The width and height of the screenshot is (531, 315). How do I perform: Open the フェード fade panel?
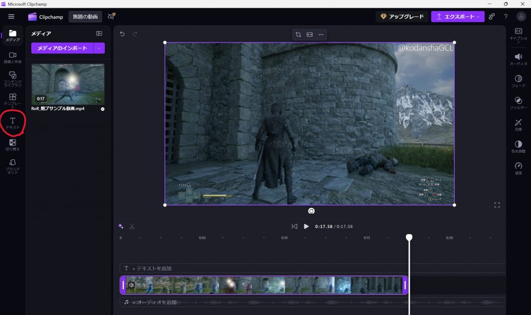[518, 81]
